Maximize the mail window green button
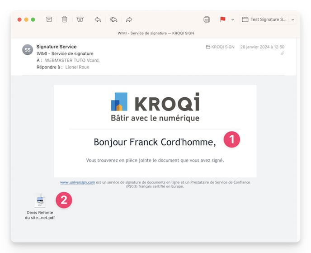311x253 pixels. click(x=33, y=19)
